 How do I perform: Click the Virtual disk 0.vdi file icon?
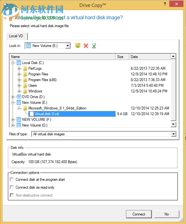click(x=32, y=114)
